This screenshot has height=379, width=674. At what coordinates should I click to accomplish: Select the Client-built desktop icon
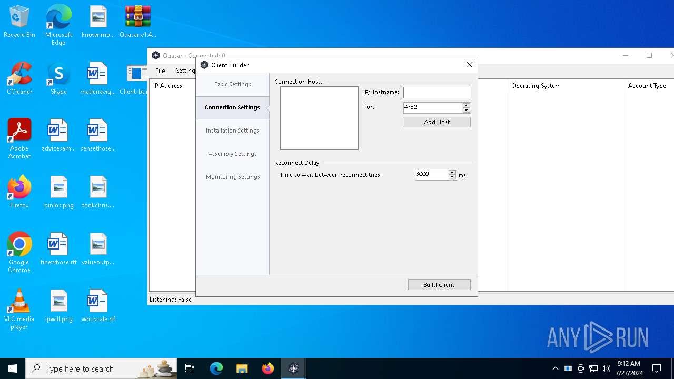coord(137,78)
